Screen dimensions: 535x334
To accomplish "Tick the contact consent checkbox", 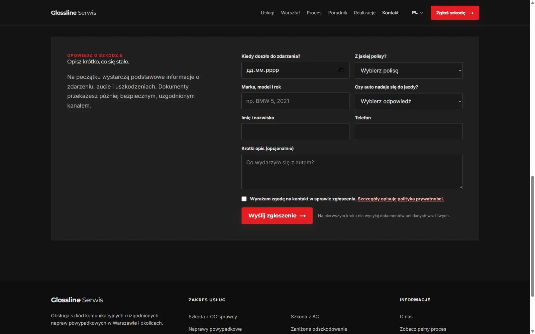I will pyautogui.click(x=244, y=199).
